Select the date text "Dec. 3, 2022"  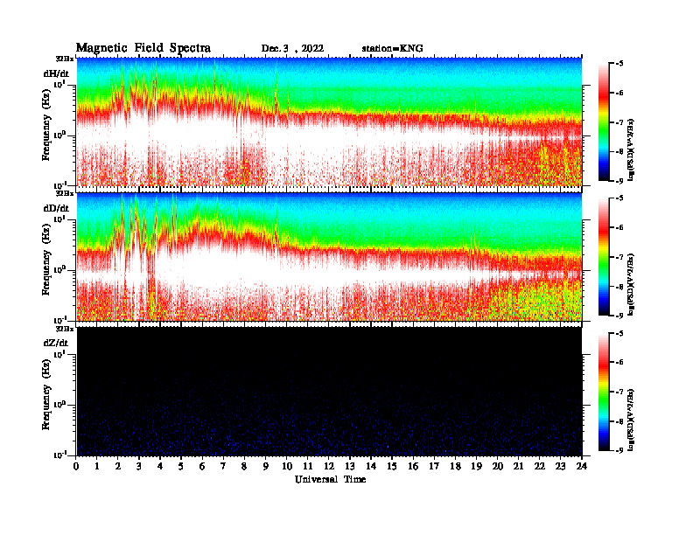(x=292, y=49)
